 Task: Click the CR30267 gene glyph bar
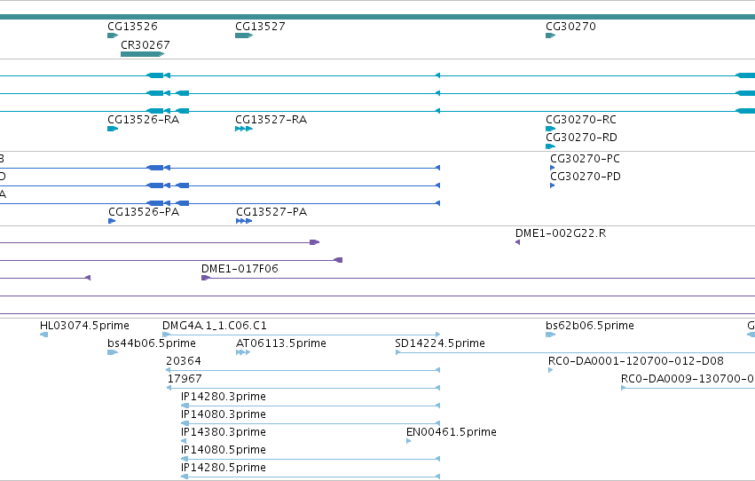(142, 54)
